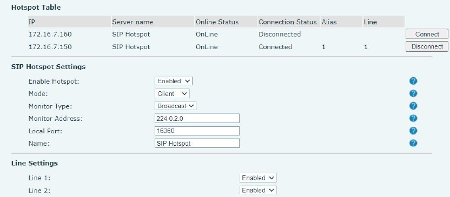Select the IP cell 172.16.7.160
Screen dimensions: 450x197
point(50,35)
